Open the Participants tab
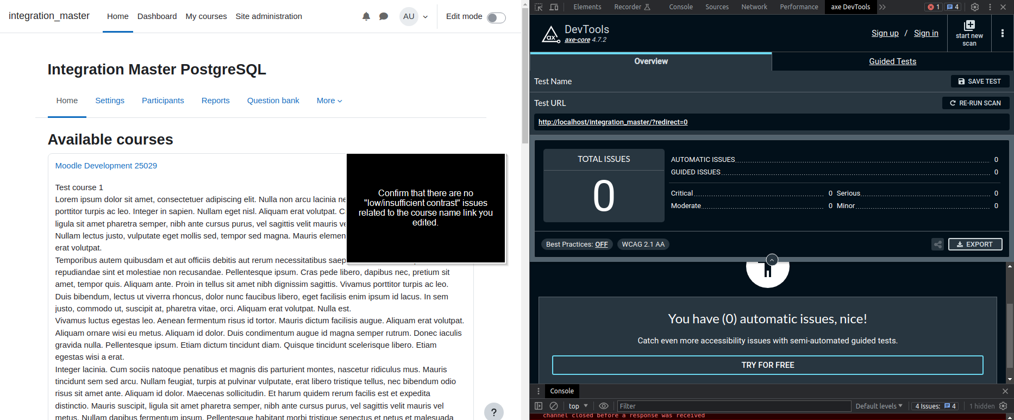This screenshot has width=1014, height=420. tap(163, 101)
